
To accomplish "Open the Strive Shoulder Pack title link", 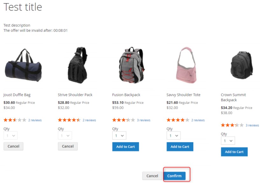I will tap(75, 95).
